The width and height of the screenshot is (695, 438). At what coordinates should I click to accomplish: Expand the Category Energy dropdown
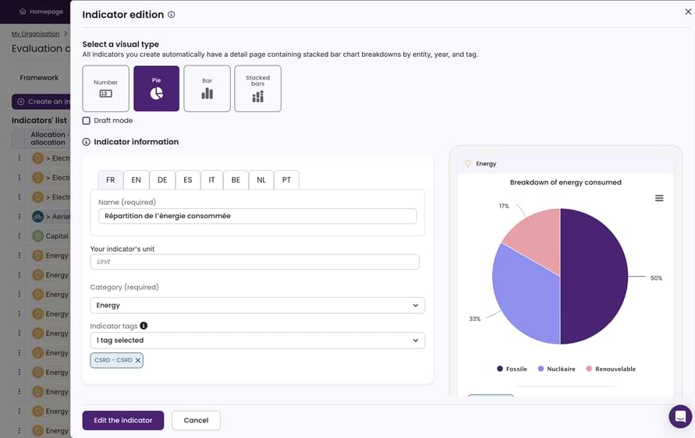click(x=257, y=306)
